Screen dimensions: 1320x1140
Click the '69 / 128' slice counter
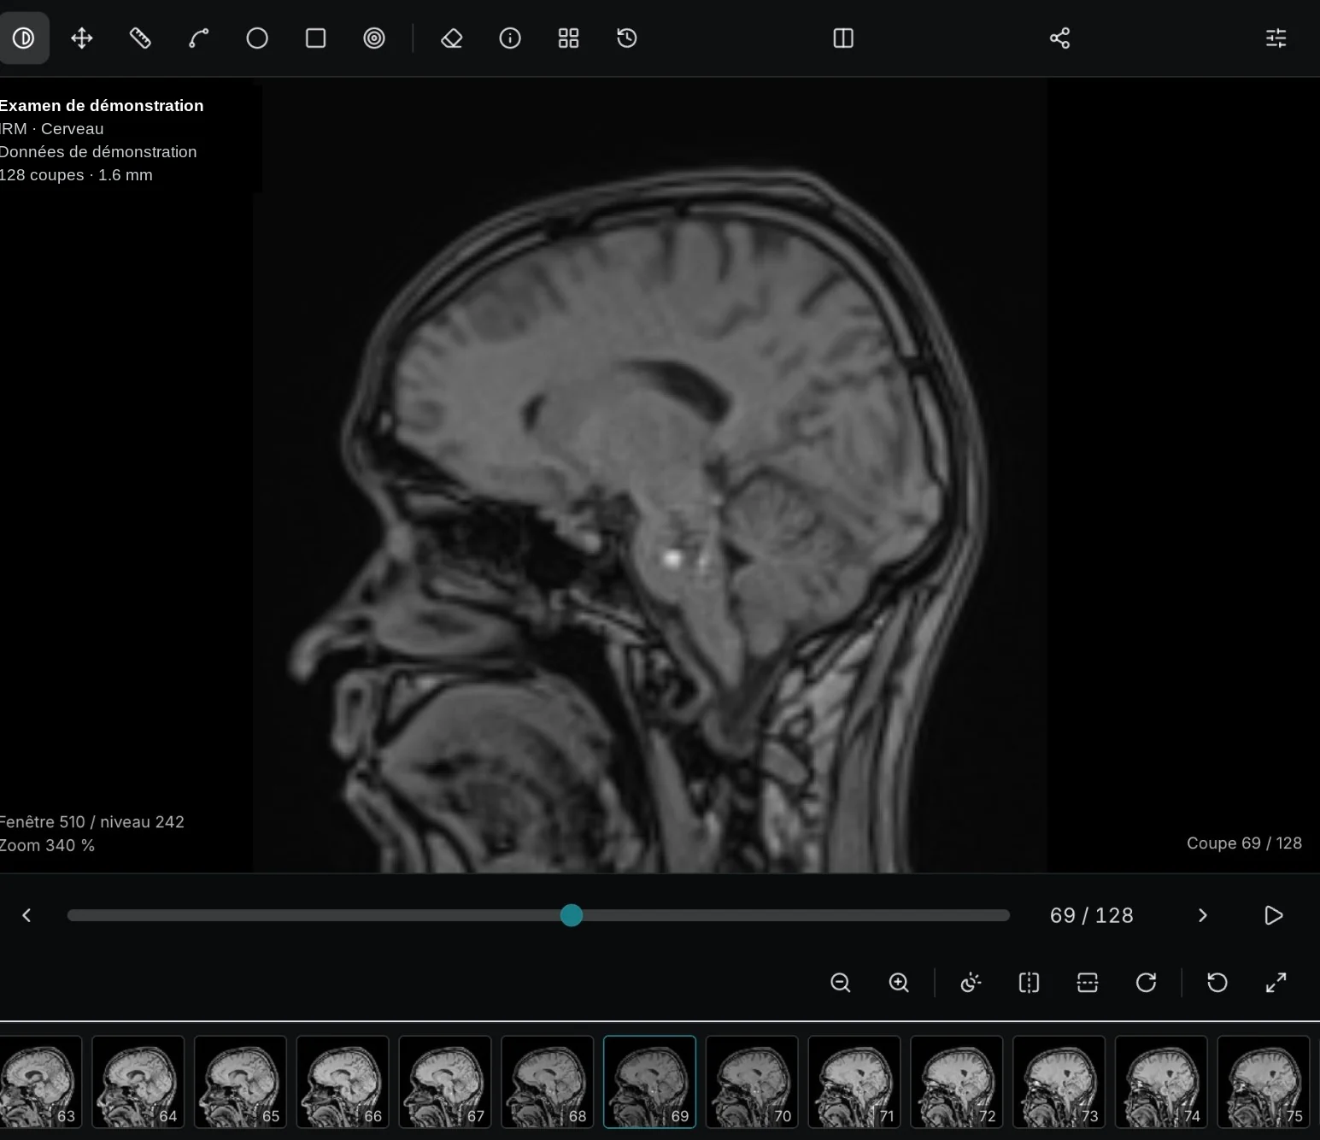(1092, 915)
